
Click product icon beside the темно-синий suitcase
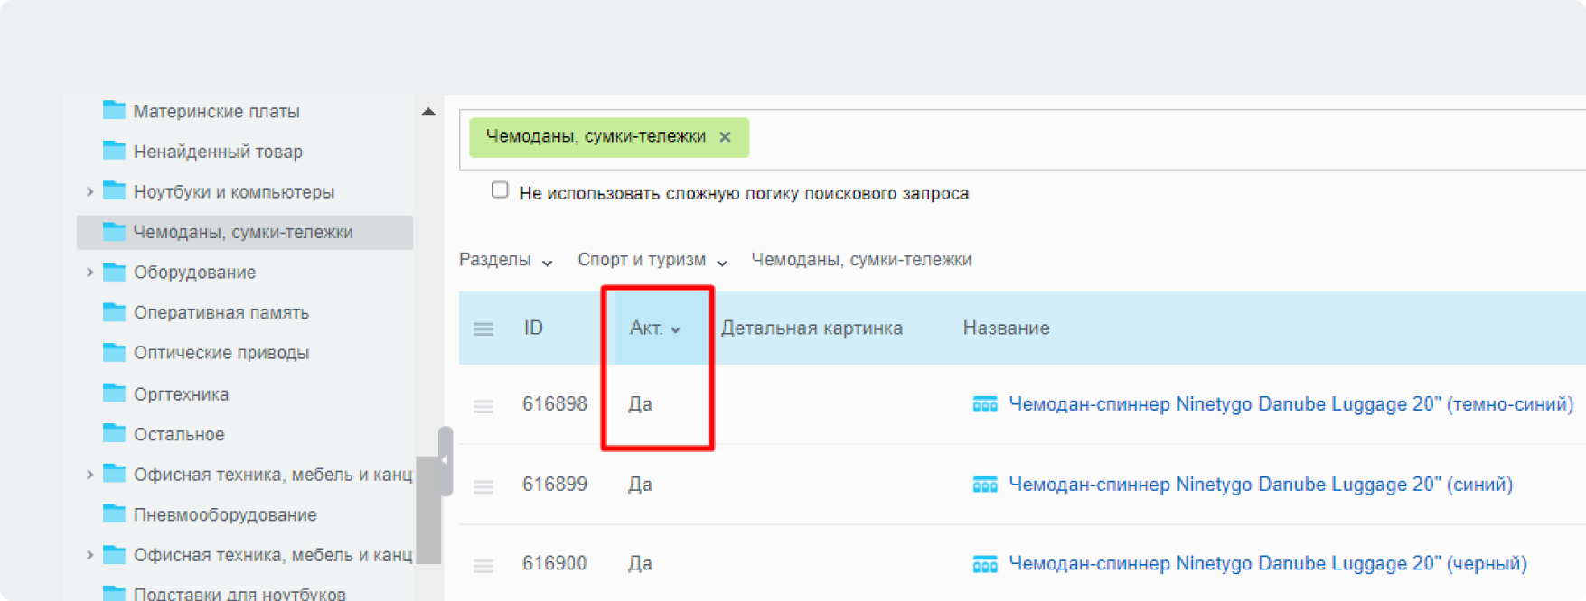coord(984,404)
